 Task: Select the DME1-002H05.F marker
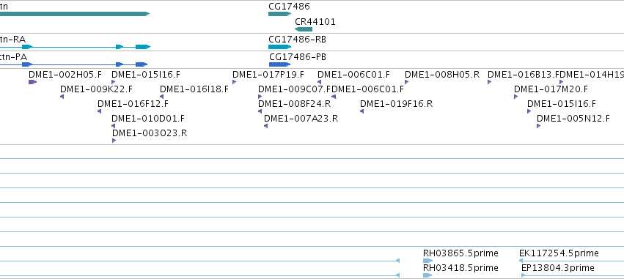[x=33, y=82]
